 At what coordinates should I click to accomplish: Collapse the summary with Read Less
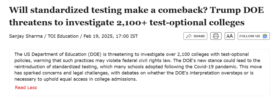click(x=26, y=87)
